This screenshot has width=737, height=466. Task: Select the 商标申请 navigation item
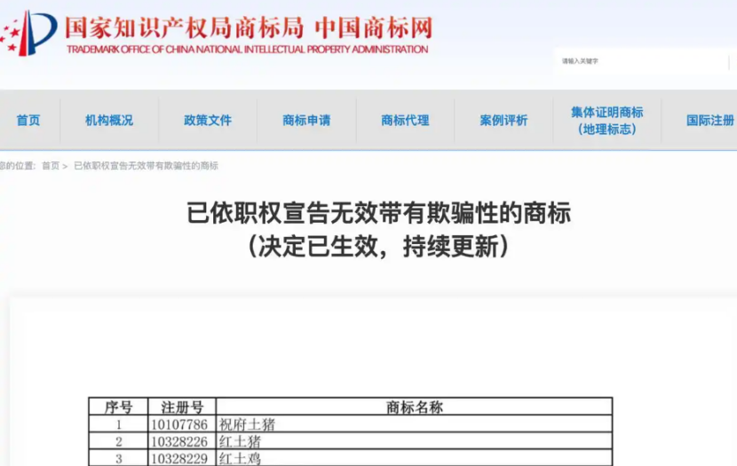306,121
